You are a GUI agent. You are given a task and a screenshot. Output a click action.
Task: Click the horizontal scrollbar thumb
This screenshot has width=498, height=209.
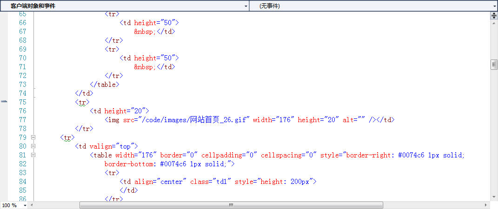(231, 205)
